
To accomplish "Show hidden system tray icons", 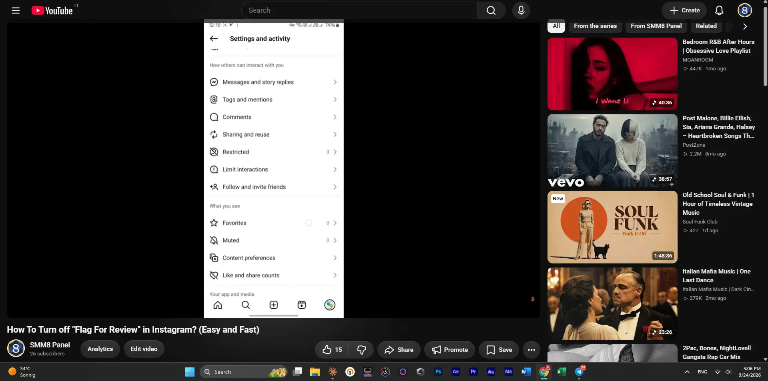I will coord(687,372).
